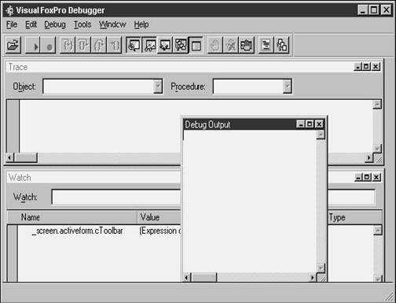
Task: Close the Trace window
Action: tap(376, 67)
